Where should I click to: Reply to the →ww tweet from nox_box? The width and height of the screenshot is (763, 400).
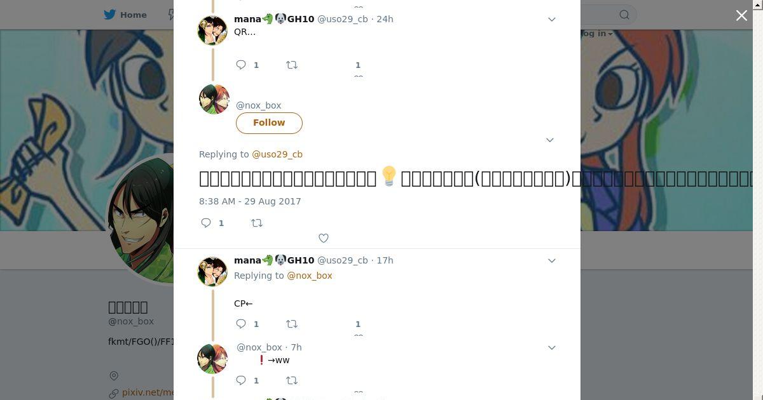(x=241, y=380)
